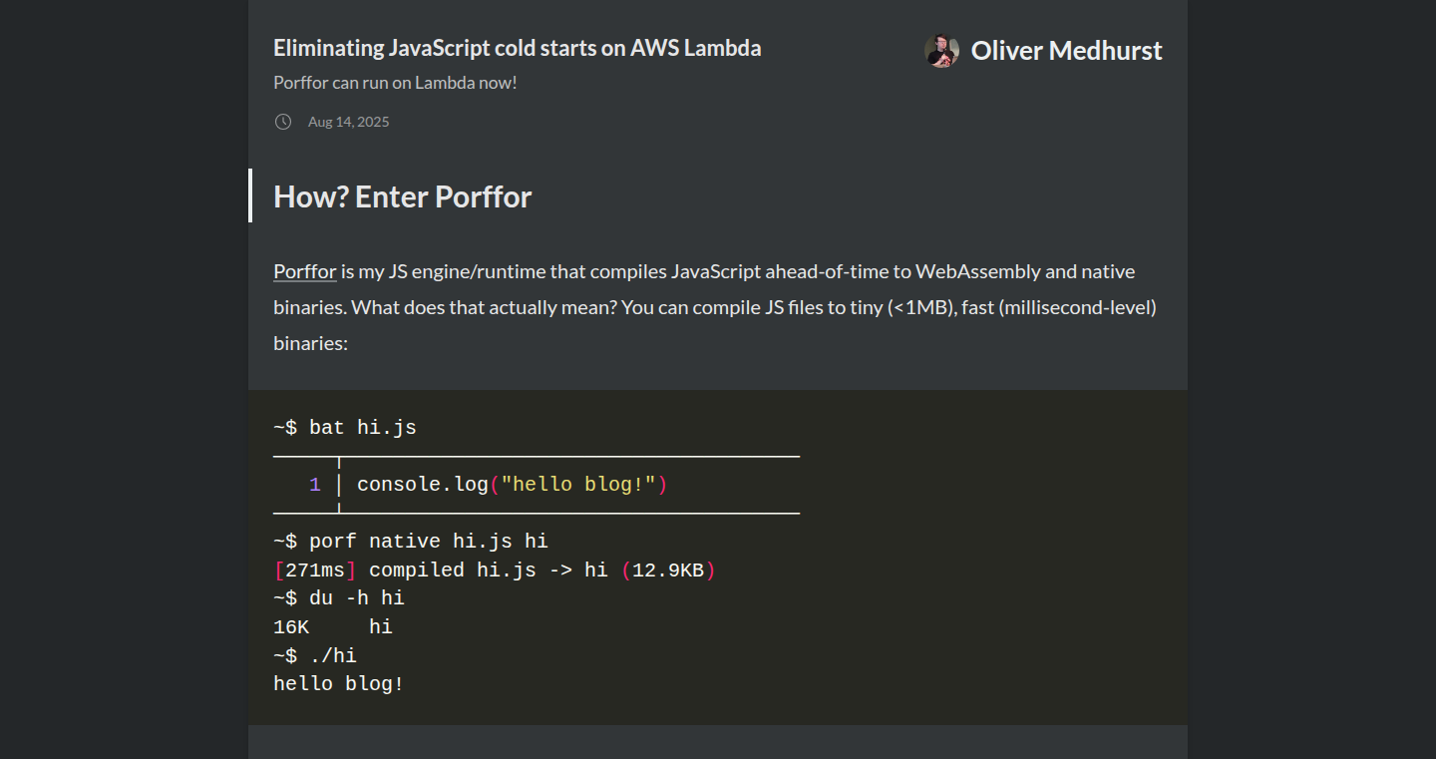1436x759 pixels.
Task: Click the subtitle 'Porffor can run on Lambda now!'
Action: point(395,83)
